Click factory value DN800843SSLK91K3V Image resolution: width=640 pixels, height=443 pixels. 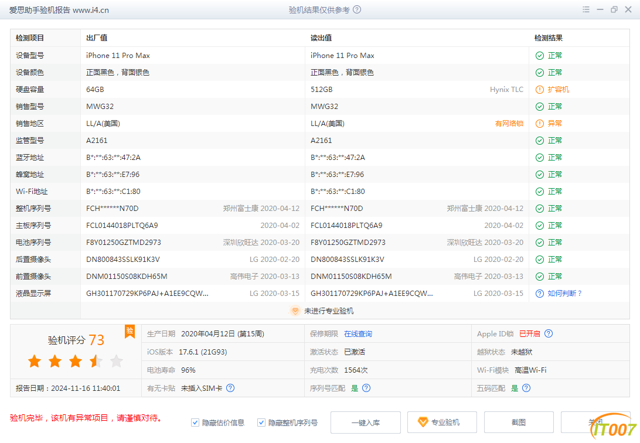[x=123, y=260]
